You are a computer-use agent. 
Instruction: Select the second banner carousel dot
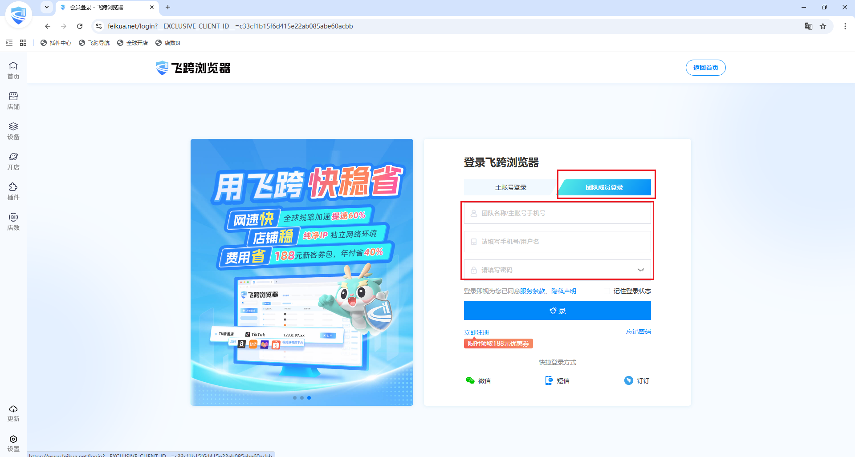tap(302, 398)
